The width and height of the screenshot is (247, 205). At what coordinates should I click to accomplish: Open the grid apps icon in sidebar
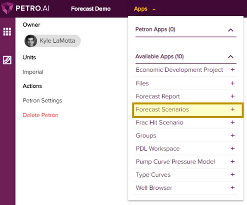(x=7, y=32)
